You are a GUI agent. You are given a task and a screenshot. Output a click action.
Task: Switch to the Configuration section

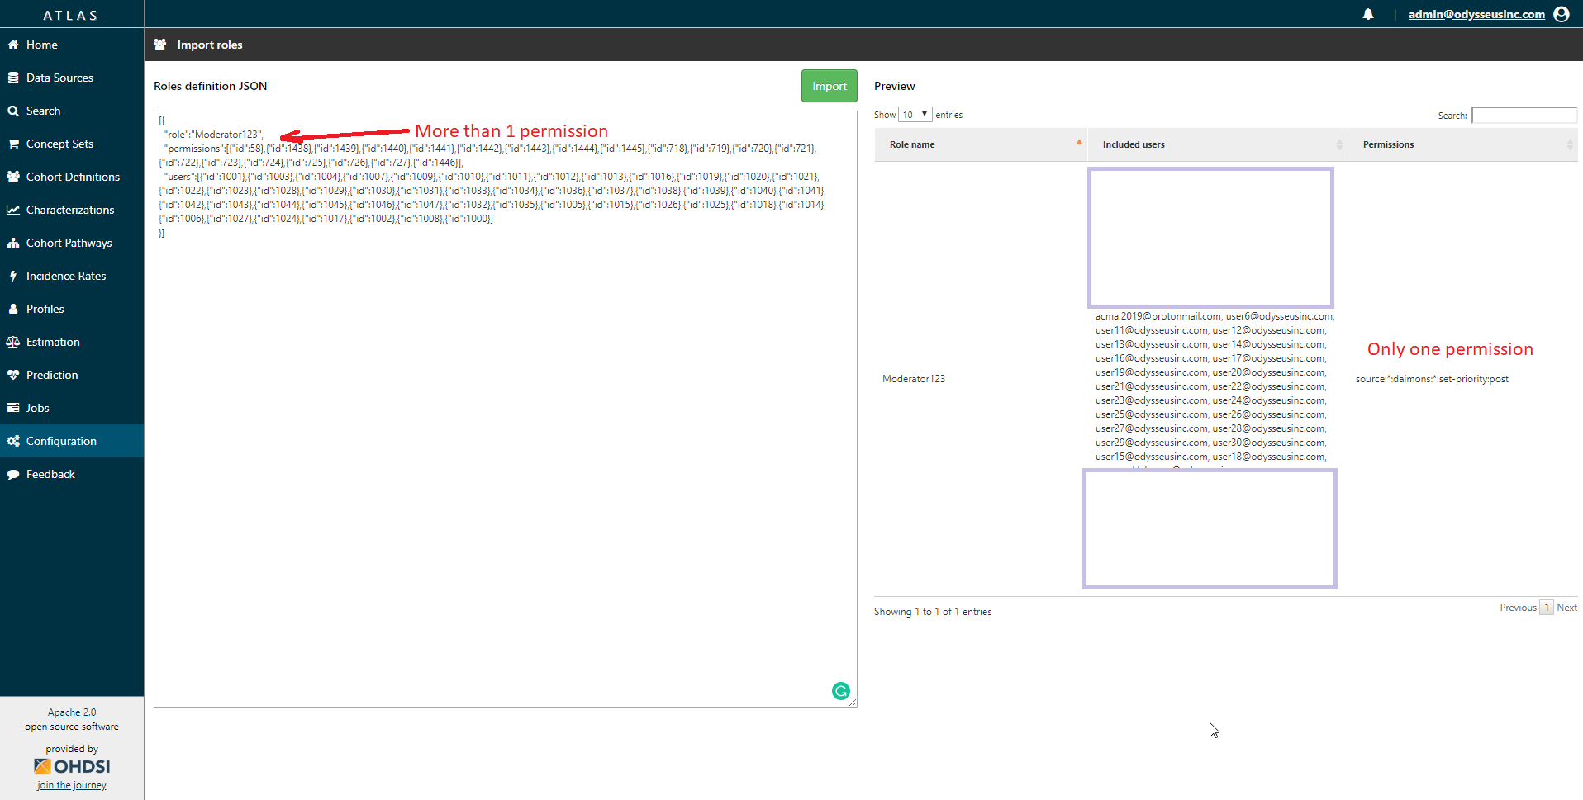click(61, 441)
